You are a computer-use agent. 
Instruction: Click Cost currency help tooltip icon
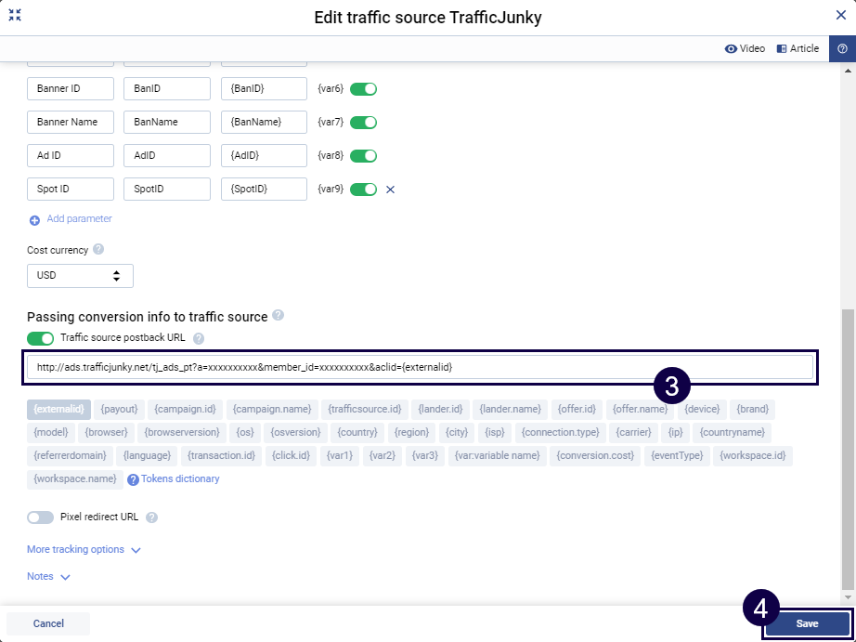coord(98,250)
